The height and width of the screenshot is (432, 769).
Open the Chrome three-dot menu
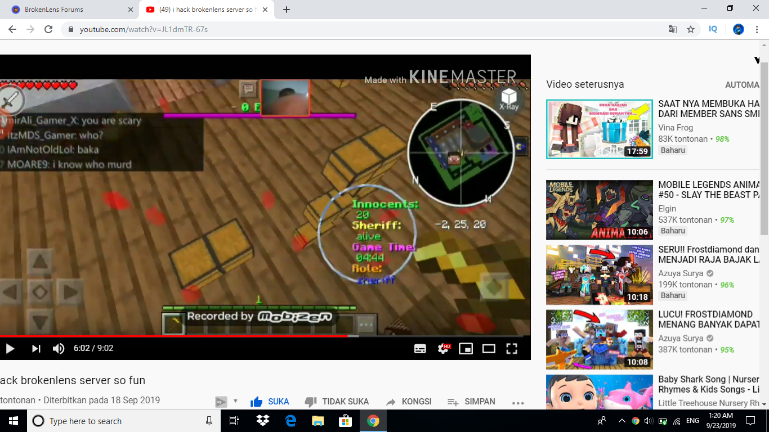pos(757,29)
